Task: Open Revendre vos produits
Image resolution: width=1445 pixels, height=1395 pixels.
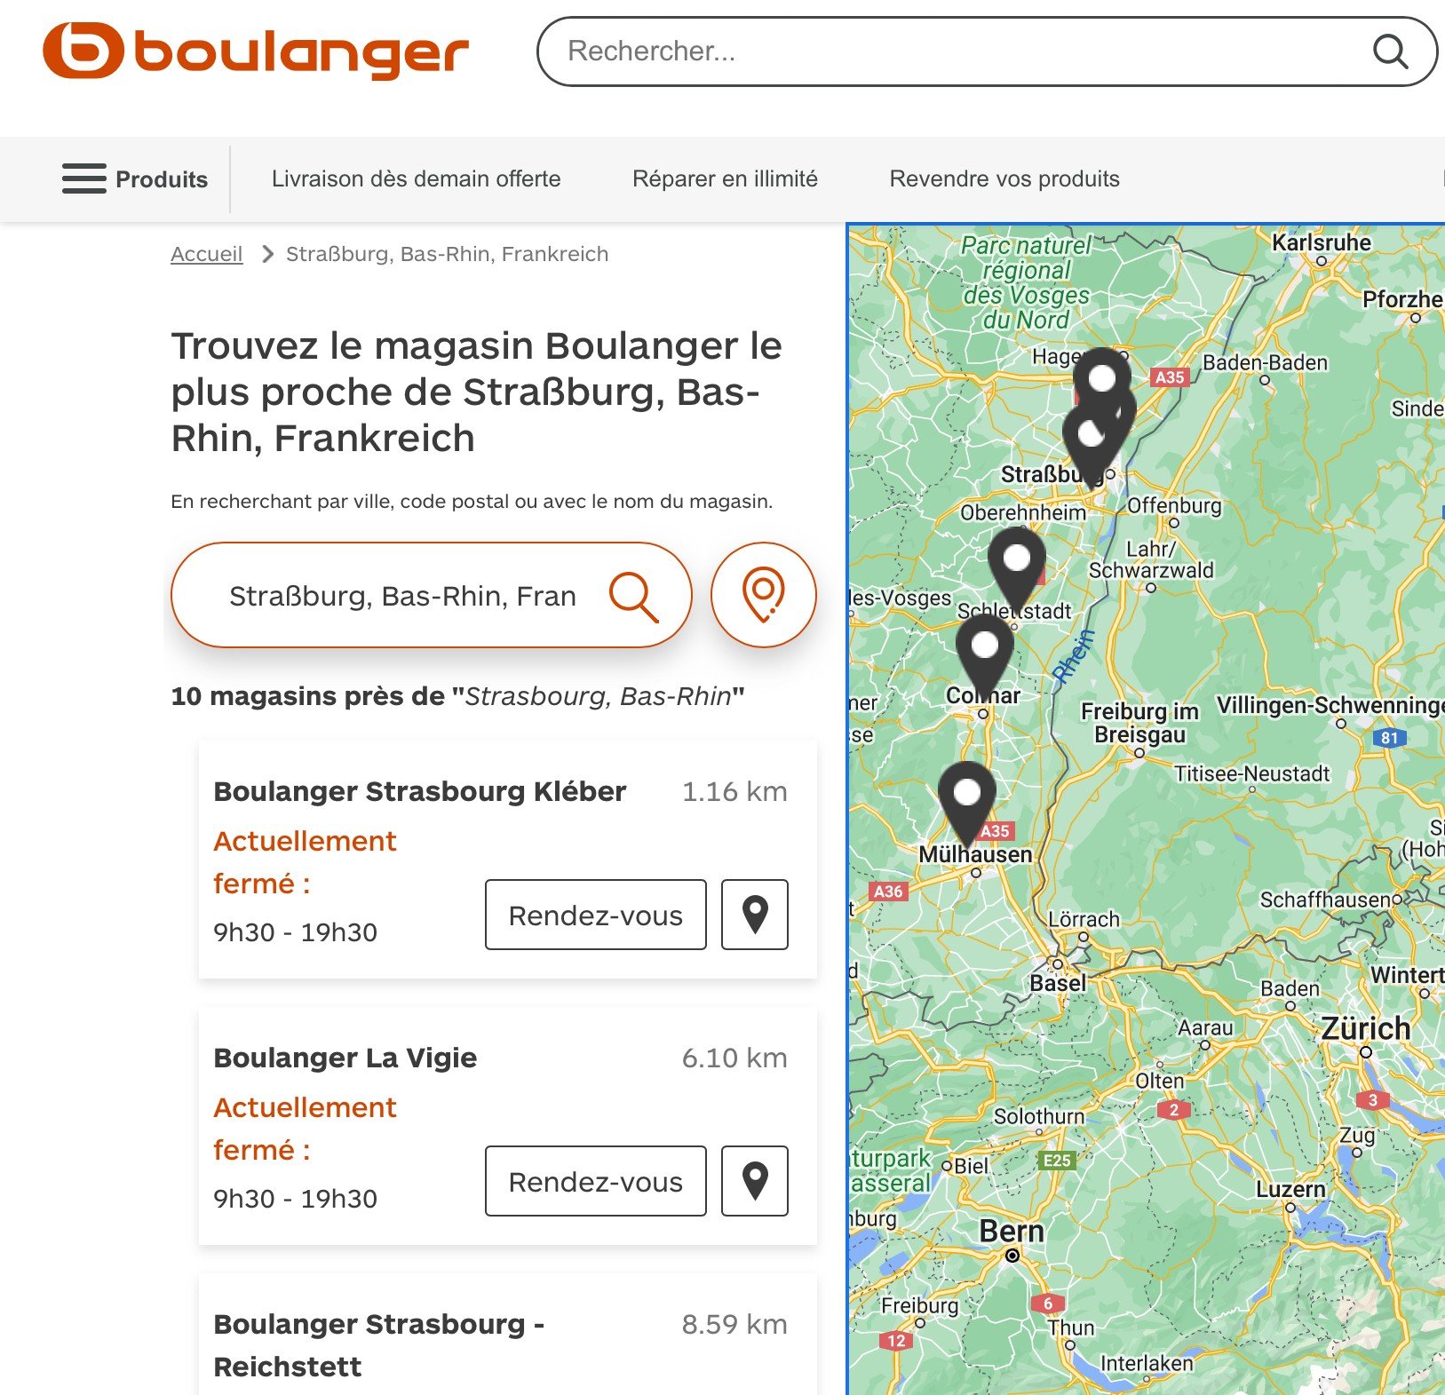Action: (x=1004, y=178)
